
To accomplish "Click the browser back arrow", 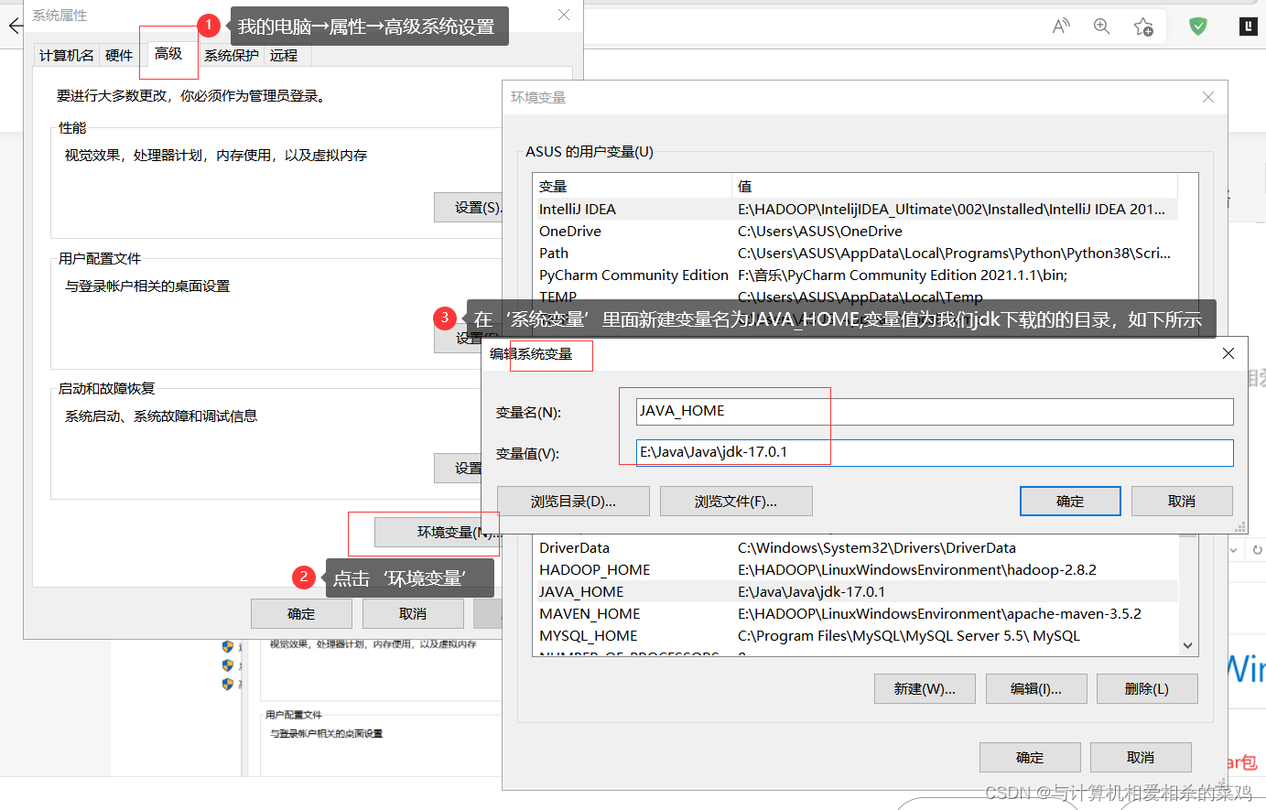I will (15, 26).
